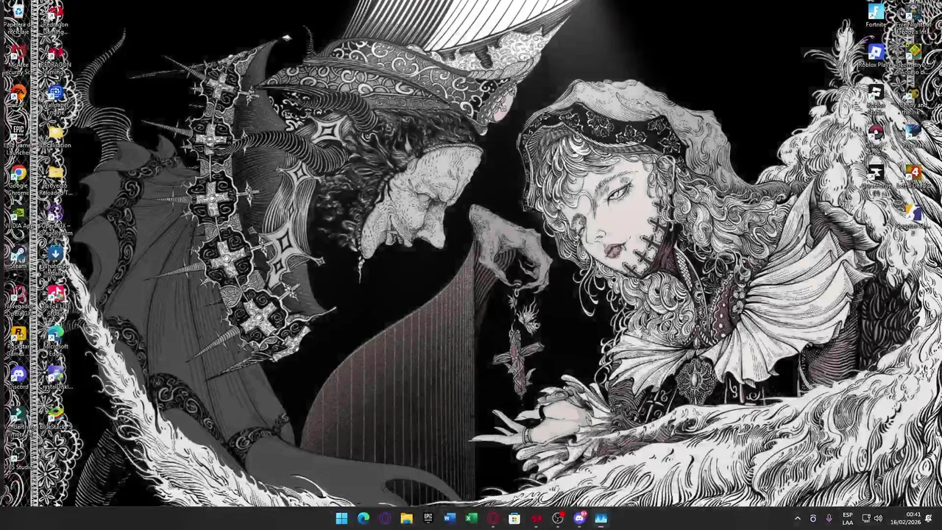Open the volume control tray icon
This screenshot has width=942, height=530.
(878, 519)
